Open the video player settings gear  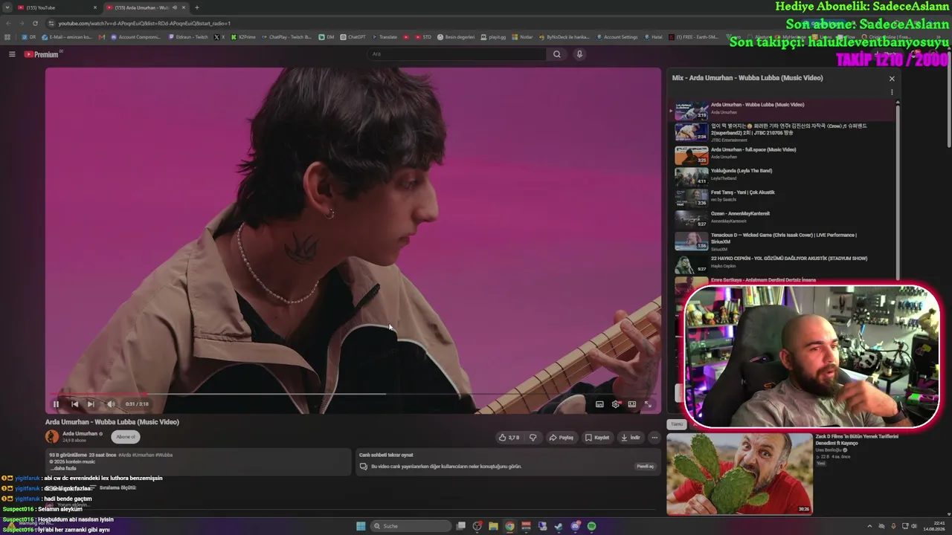[x=616, y=404]
